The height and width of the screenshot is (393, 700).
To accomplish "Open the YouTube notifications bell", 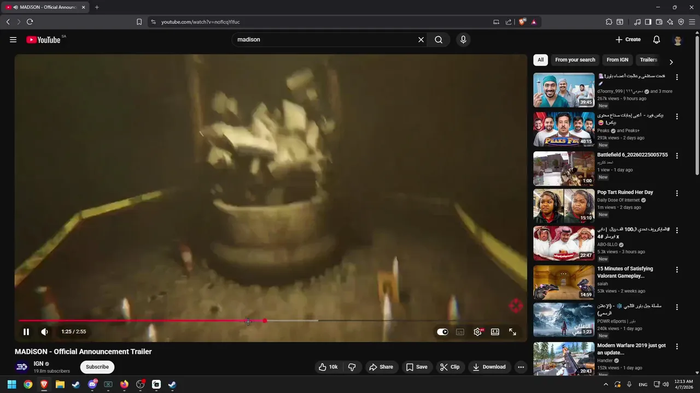I will pyautogui.click(x=657, y=39).
